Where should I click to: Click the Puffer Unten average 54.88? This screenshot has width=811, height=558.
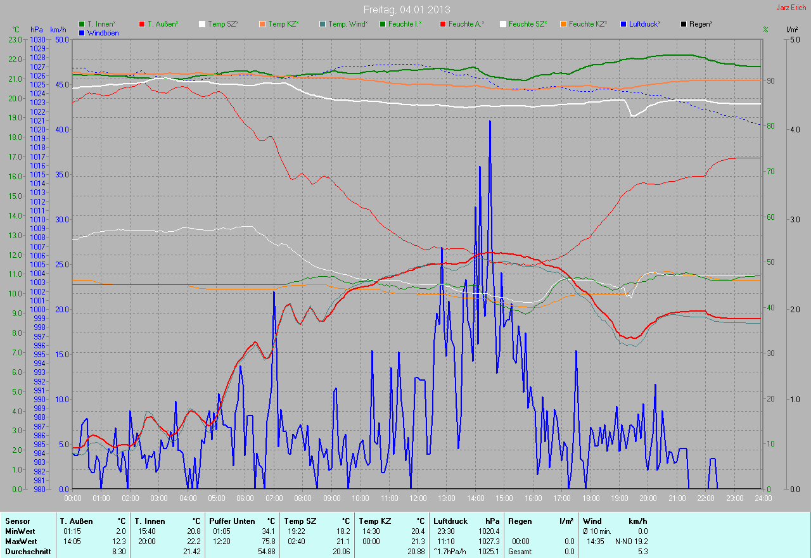coord(267,552)
